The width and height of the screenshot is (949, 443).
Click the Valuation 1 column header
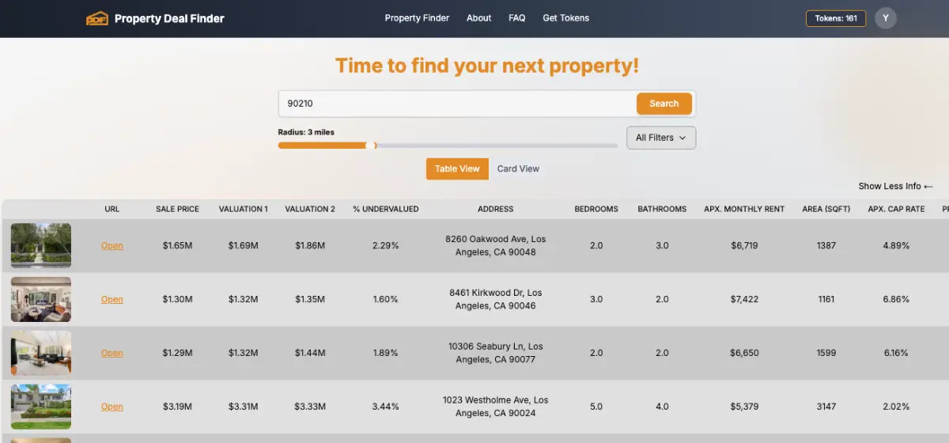tap(244, 209)
